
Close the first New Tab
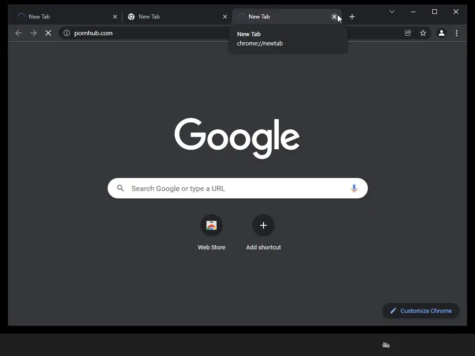coord(115,17)
